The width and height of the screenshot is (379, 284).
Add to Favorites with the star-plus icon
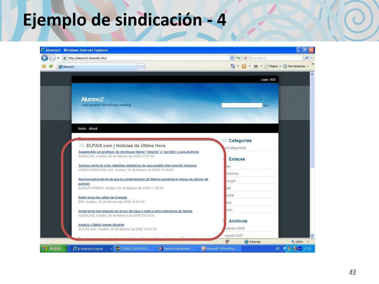tap(51, 66)
